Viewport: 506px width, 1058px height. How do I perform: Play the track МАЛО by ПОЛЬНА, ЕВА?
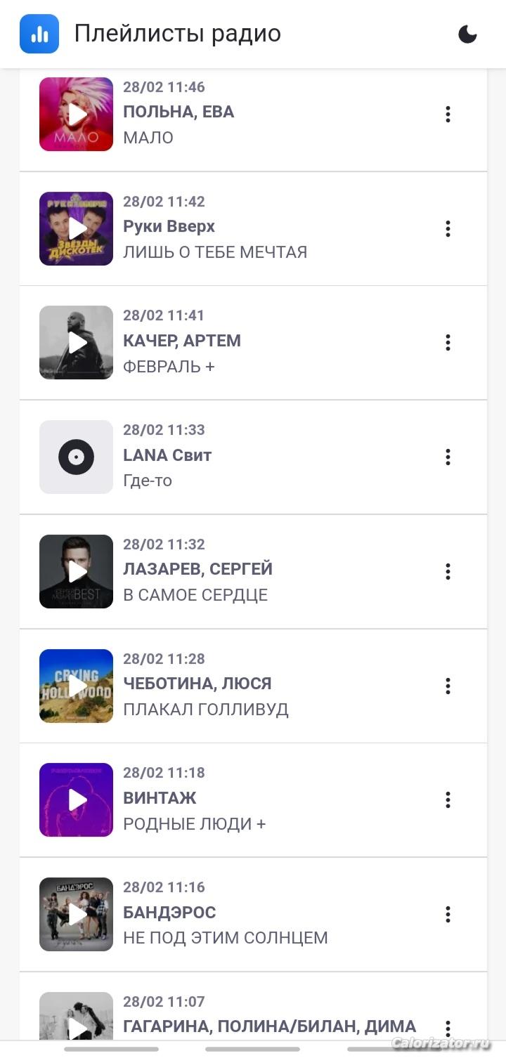click(x=76, y=114)
